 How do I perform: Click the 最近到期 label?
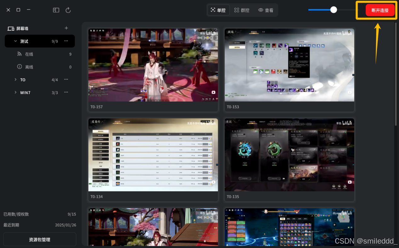pos(11,225)
